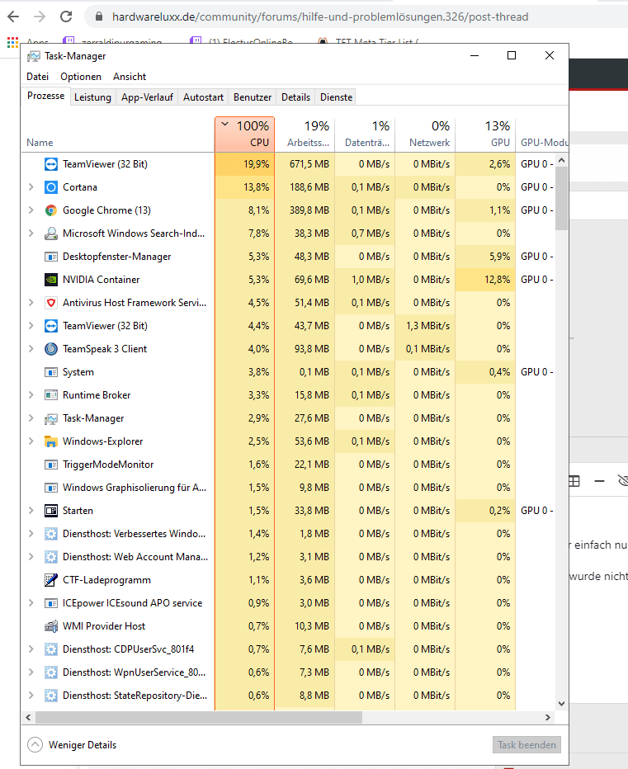Select the 12,8% GPU cell of NVIDIA Container
The height and width of the screenshot is (769, 628).
[x=486, y=280]
